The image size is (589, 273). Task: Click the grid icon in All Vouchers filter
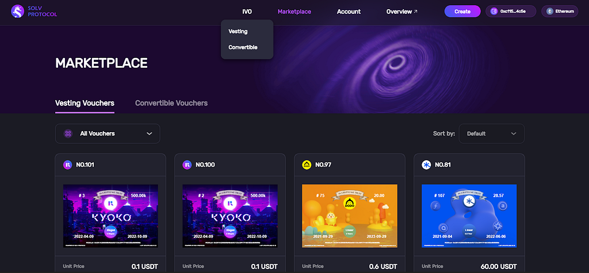pyautogui.click(x=68, y=134)
